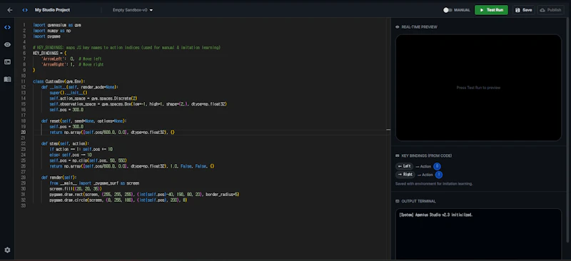Click line number 20 in the gutter
571x261 pixels.
[24, 133]
